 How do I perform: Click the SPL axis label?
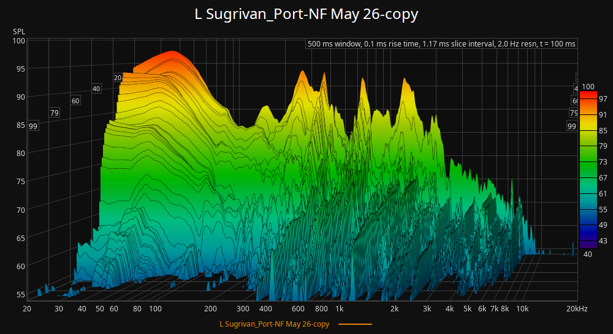19,31
